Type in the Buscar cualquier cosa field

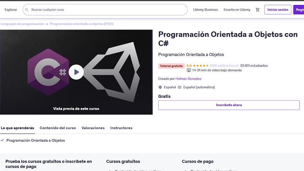(x=108, y=10)
